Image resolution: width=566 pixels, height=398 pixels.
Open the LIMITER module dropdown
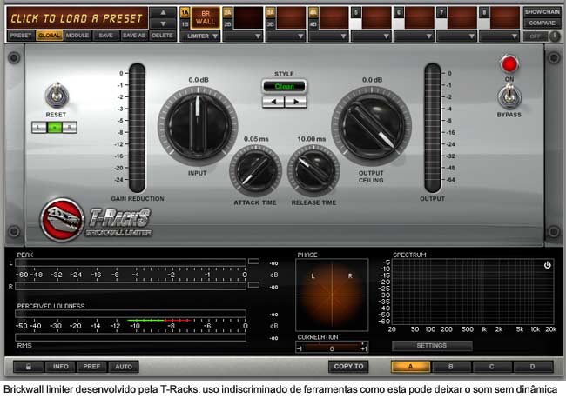(200, 36)
